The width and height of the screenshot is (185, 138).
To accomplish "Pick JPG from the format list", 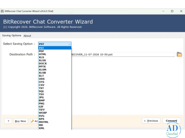I will click(55, 97).
